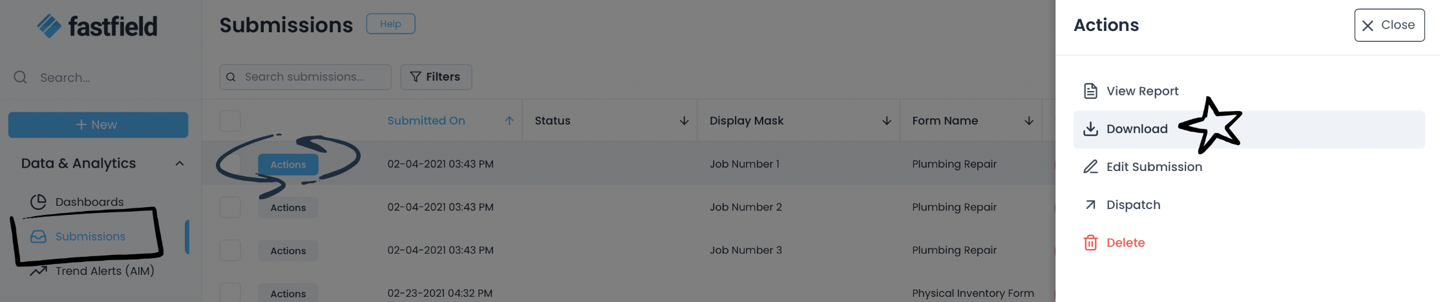Click the Dispatch arrow icon
This screenshot has height=302, width=1440.
(x=1090, y=205)
